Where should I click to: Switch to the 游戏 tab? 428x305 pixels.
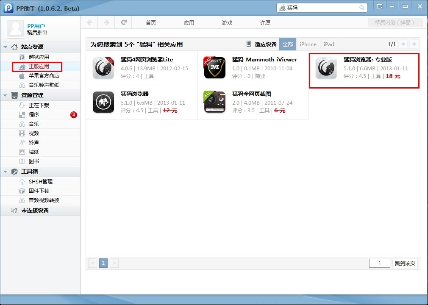coord(227,23)
